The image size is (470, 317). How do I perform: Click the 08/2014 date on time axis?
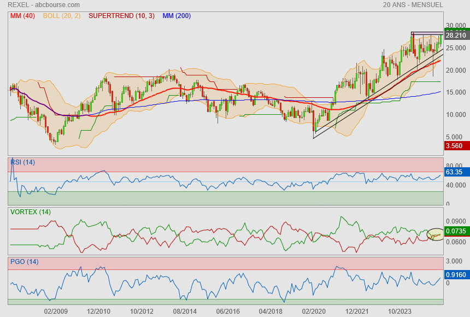185,311
